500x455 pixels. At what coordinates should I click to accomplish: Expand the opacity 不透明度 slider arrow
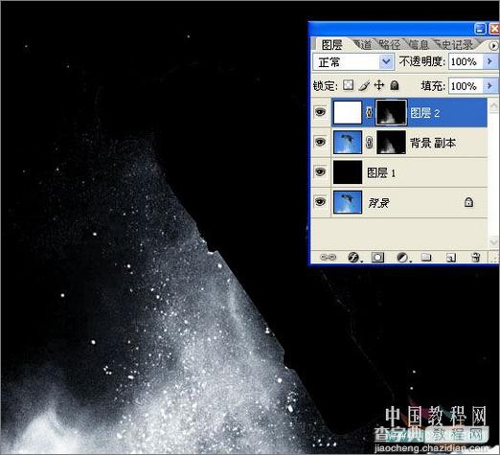point(489,61)
